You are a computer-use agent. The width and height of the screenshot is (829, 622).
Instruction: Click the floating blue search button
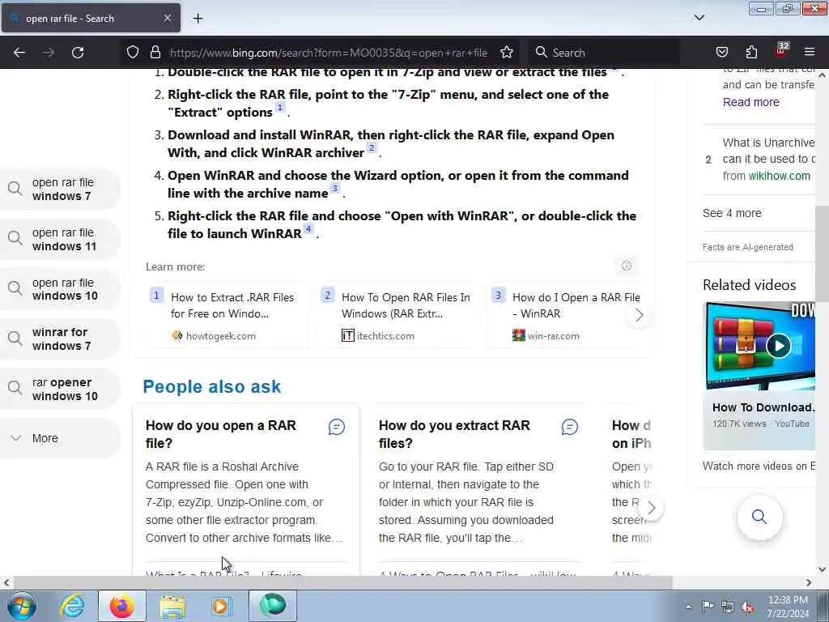[x=759, y=516]
